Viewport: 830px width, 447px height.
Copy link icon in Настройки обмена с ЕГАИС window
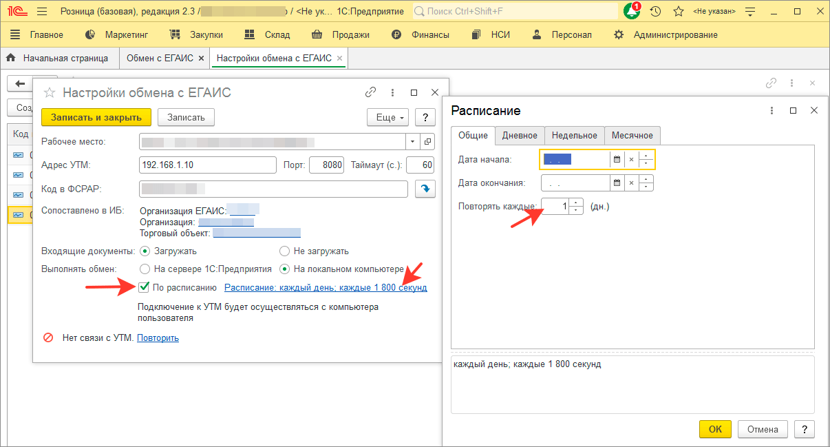point(370,92)
